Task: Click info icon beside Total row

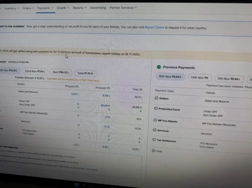Action: point(153,151)
